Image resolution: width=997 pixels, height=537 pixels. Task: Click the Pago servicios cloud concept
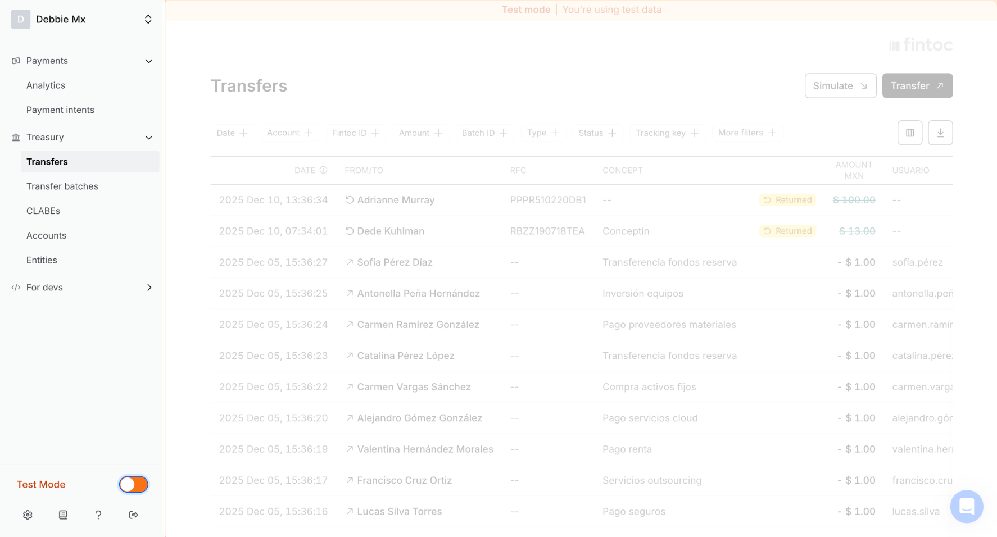click(x=650, y=418)
